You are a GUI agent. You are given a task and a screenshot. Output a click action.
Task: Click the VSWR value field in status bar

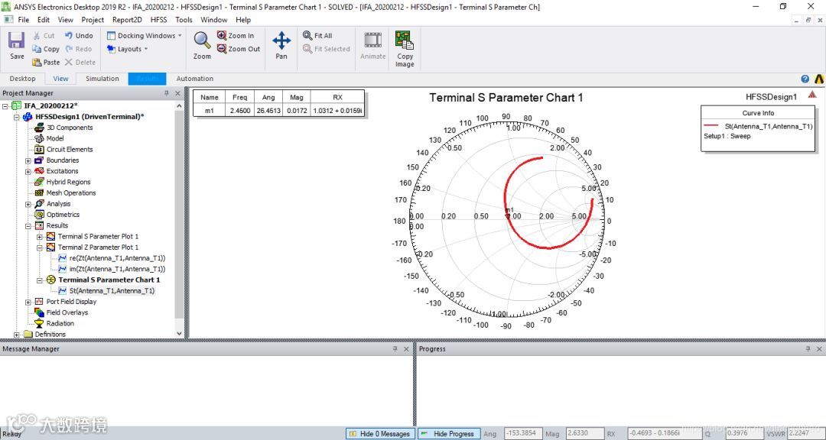[x=806, y=434]
